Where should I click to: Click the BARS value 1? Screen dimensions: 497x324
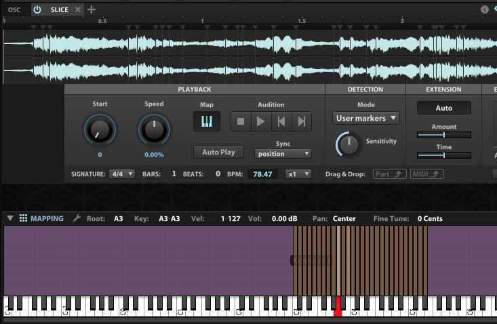(x=174, y=174)
